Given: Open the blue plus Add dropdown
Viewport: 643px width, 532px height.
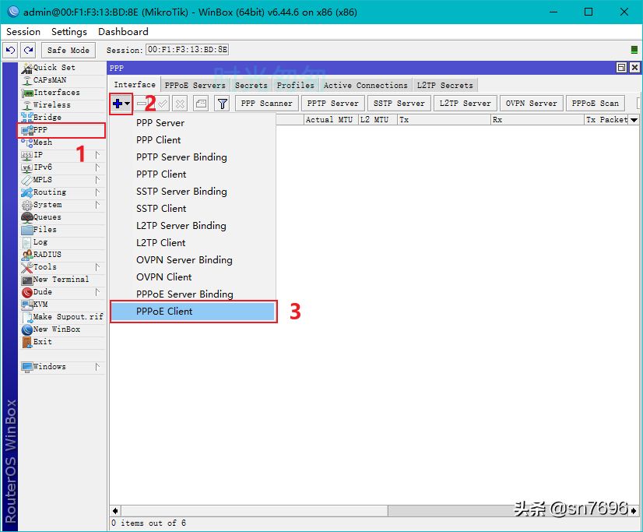Looking at the screenshot, I should [121, 104].
